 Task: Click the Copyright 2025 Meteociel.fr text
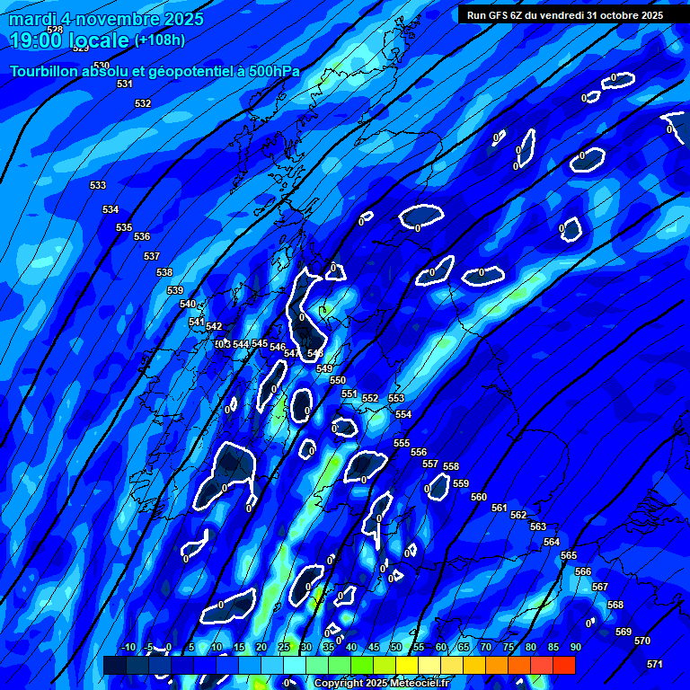tap(381, 684)
